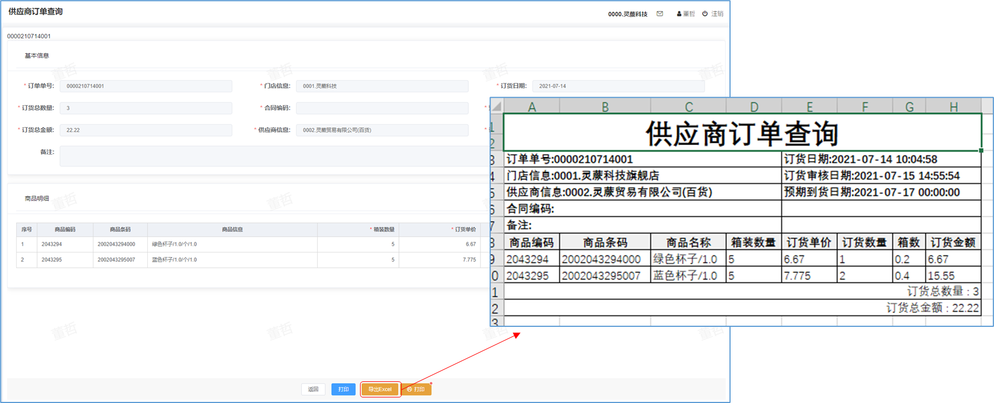Click the 订单单号 input field
Viewport: 994px width, 403px height.
tap(146, 86)
